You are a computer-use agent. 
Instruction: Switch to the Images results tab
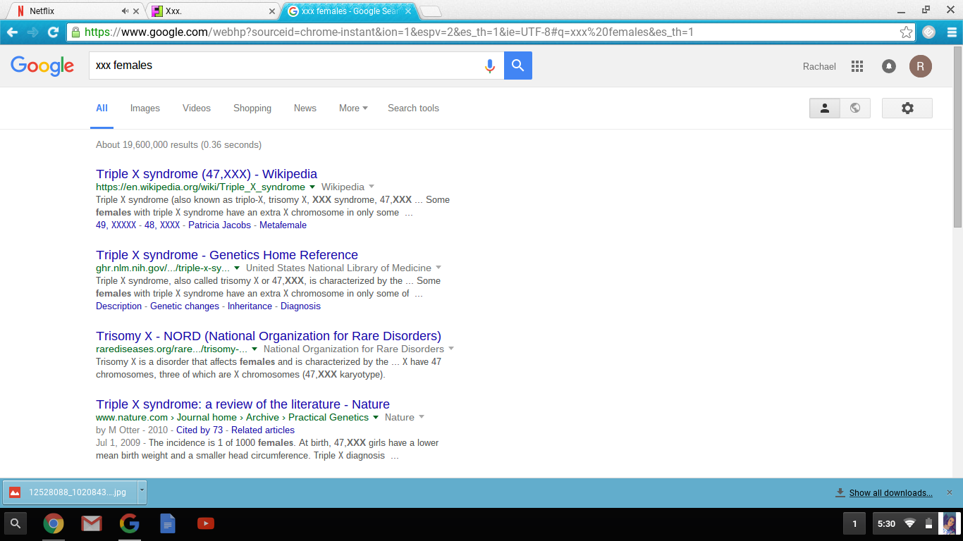pyautogui.click(x=145, y=108)
